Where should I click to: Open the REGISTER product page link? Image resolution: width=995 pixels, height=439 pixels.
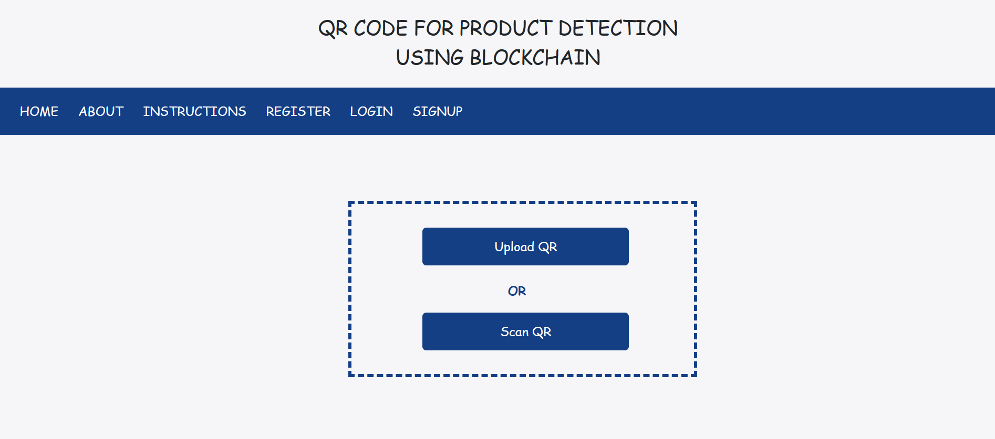click(x=298, y=111)
